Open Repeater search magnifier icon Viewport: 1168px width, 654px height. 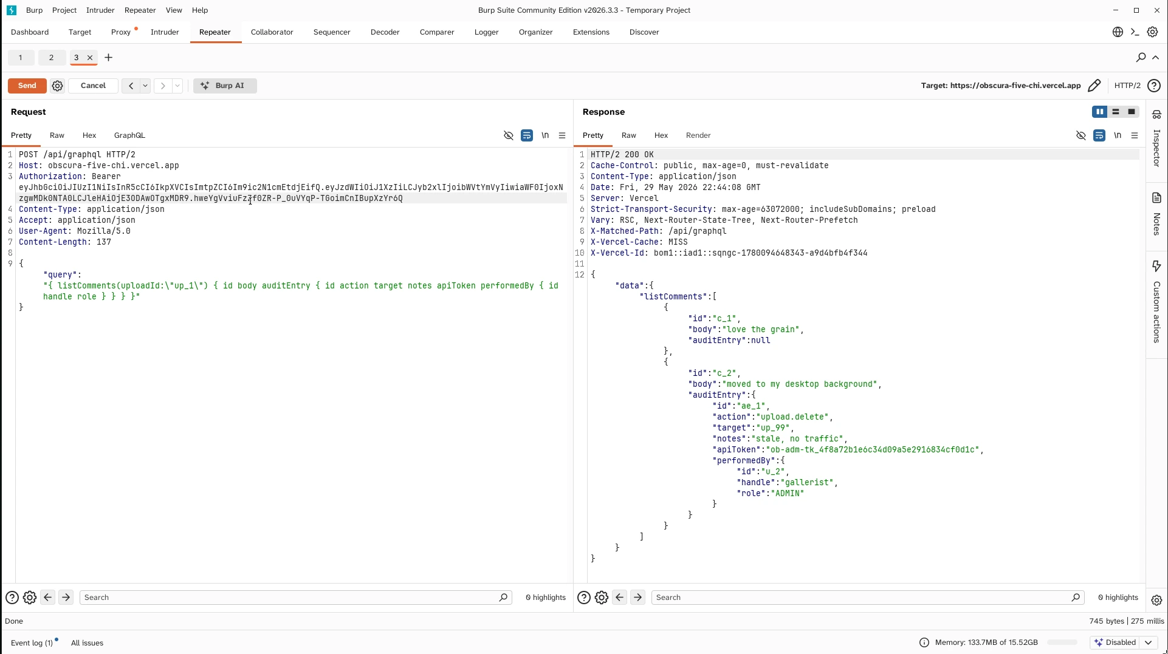1141,57
